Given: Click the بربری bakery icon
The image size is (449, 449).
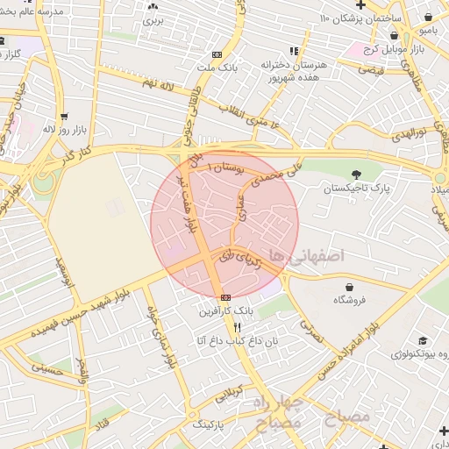Looking at the screenshot, I should tap(153, 6).
